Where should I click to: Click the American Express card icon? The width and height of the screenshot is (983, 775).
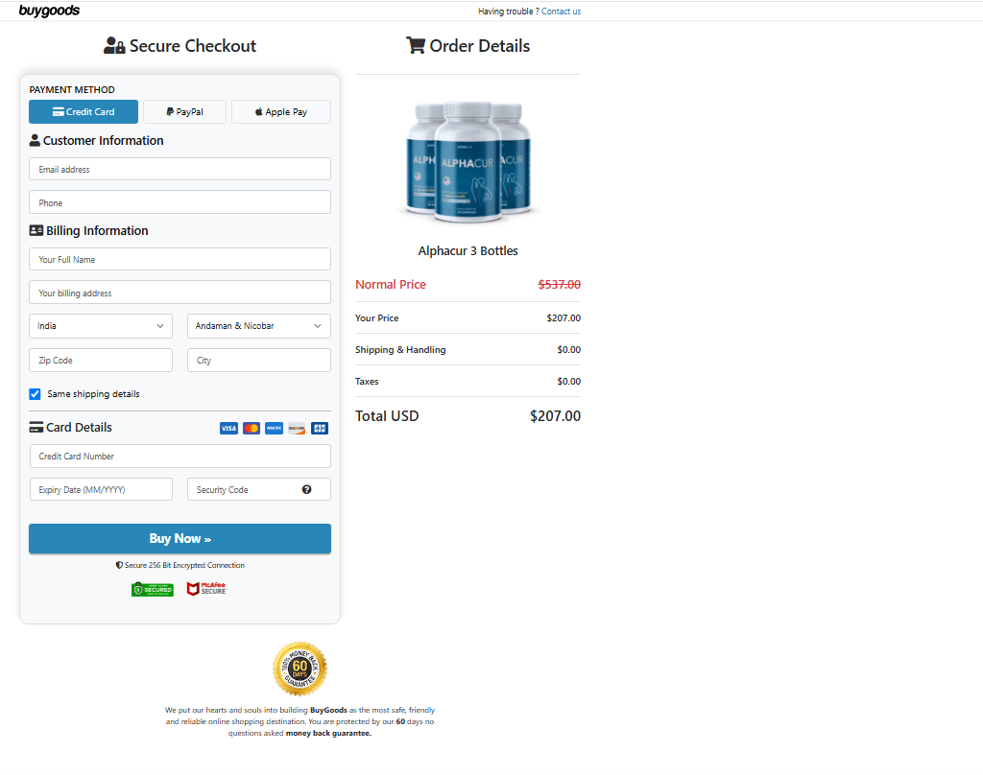(274, 428)
